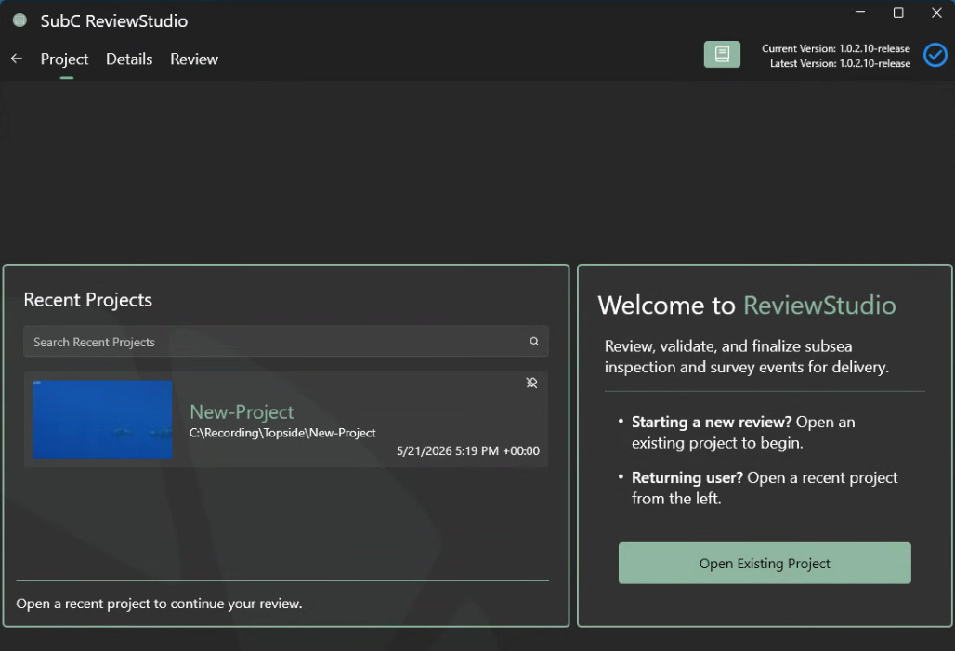
Task: Click 'Review, validate, and finalize subsea' paragraph
Action: pos(747,357)
